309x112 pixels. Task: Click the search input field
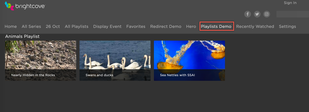[292, 14]
